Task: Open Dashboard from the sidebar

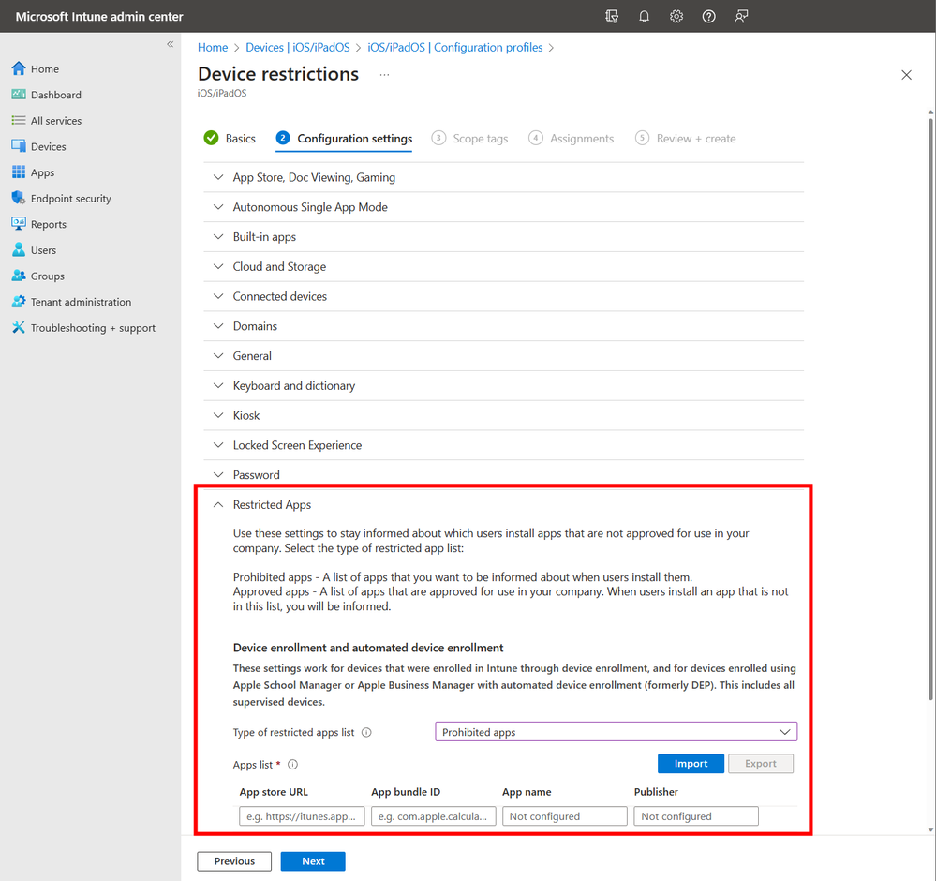Action: click(56, 95)
